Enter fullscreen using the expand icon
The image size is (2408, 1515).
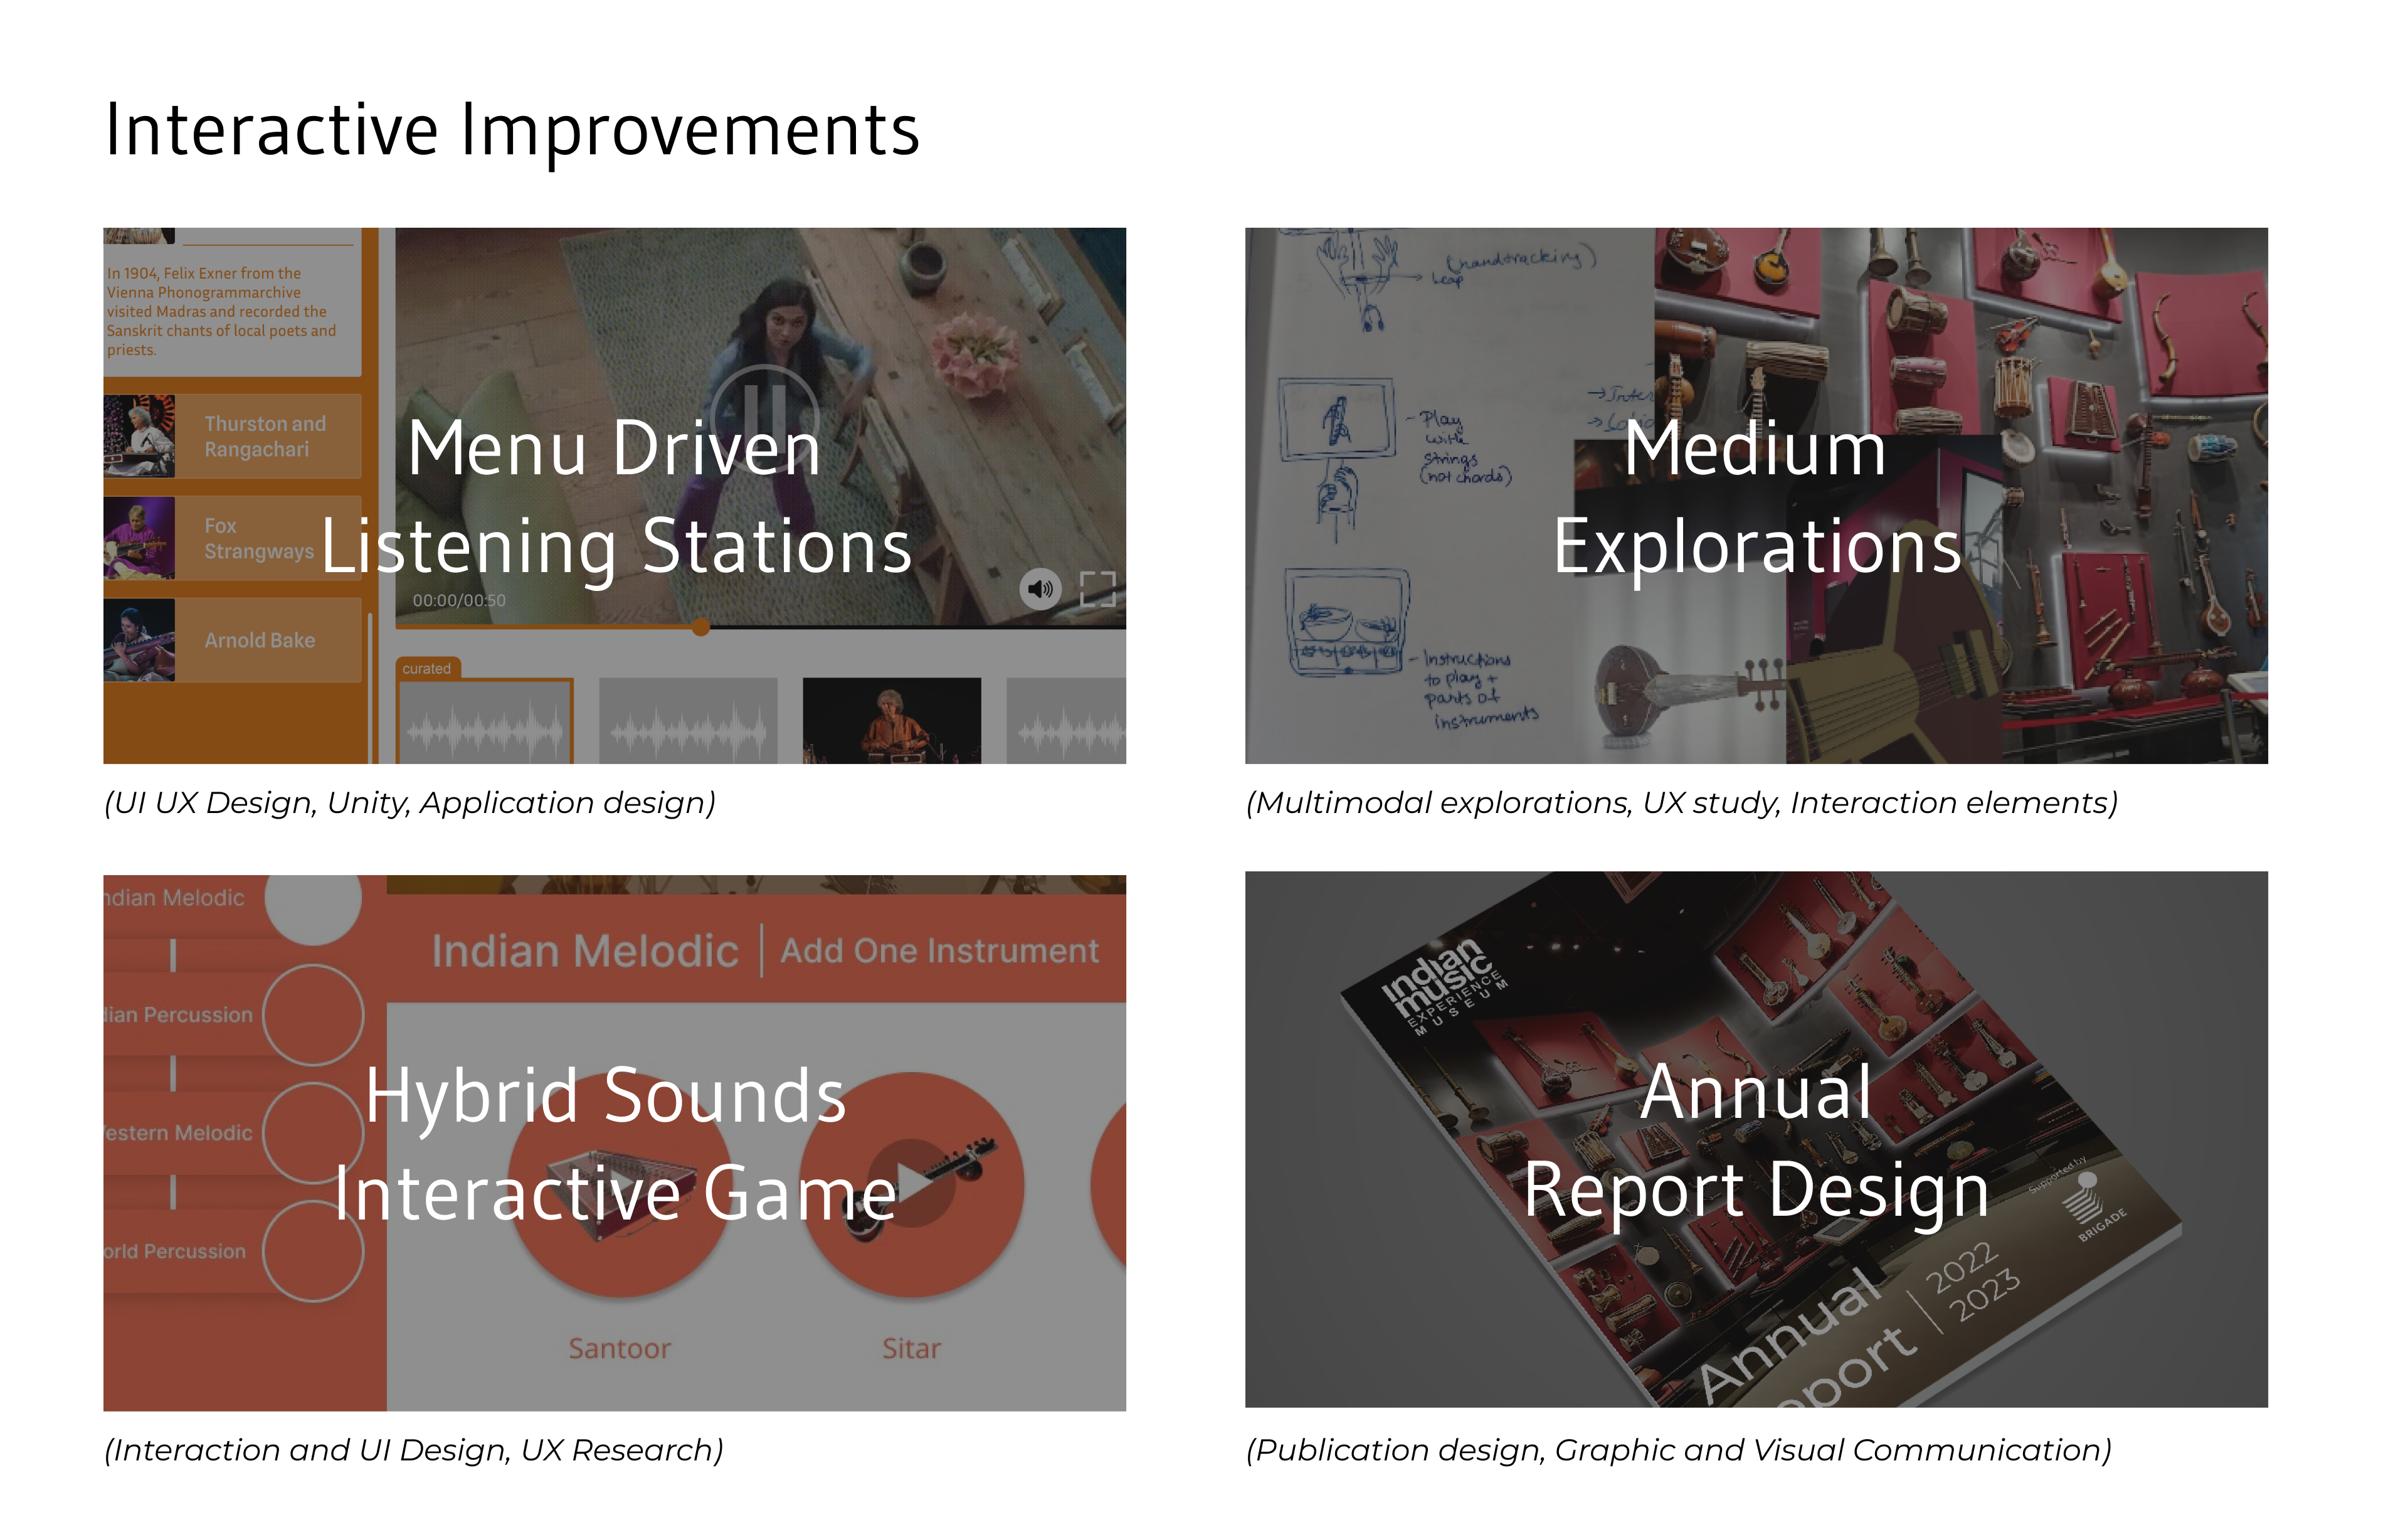(1097, 590)
